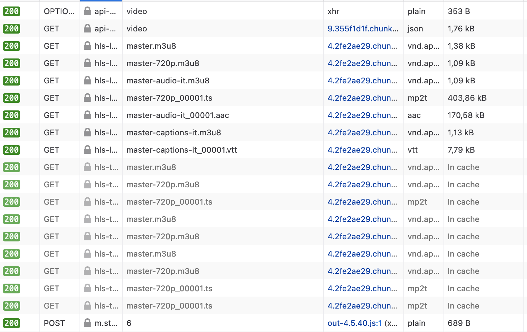Image resolution: width=527 pixels, height=332 pixels.
Task: Click the xhr initiator cell of OPTIONS request
Action: [x=333, y=11]
